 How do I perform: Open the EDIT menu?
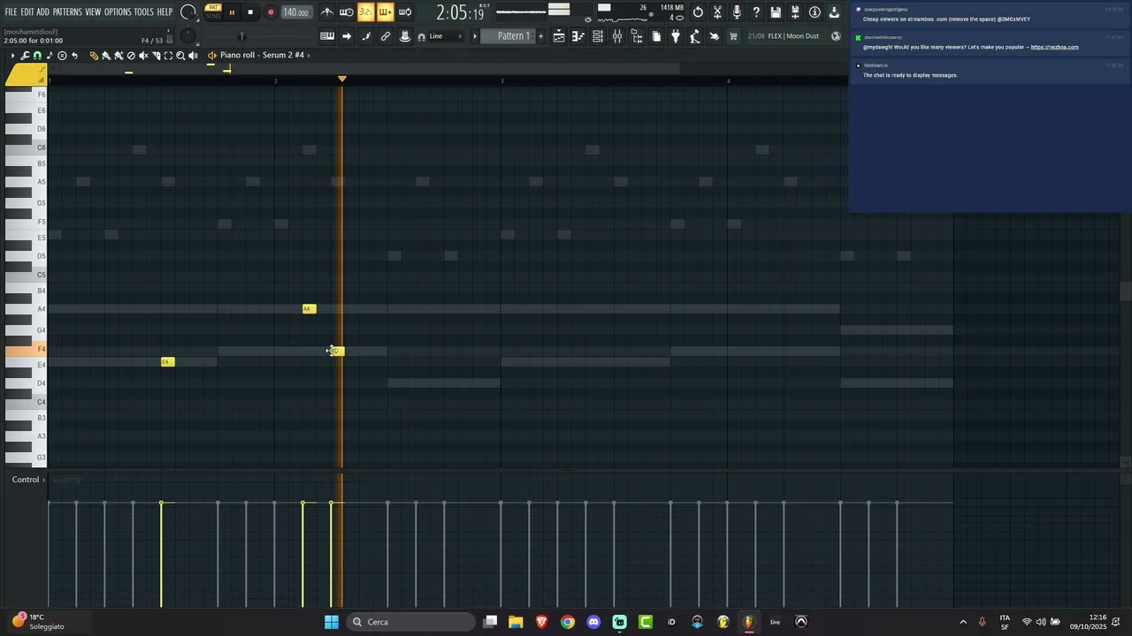point(27,12)
